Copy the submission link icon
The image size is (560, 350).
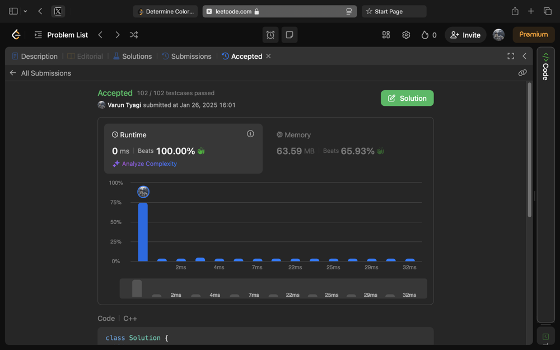click(x=522, y=73)
